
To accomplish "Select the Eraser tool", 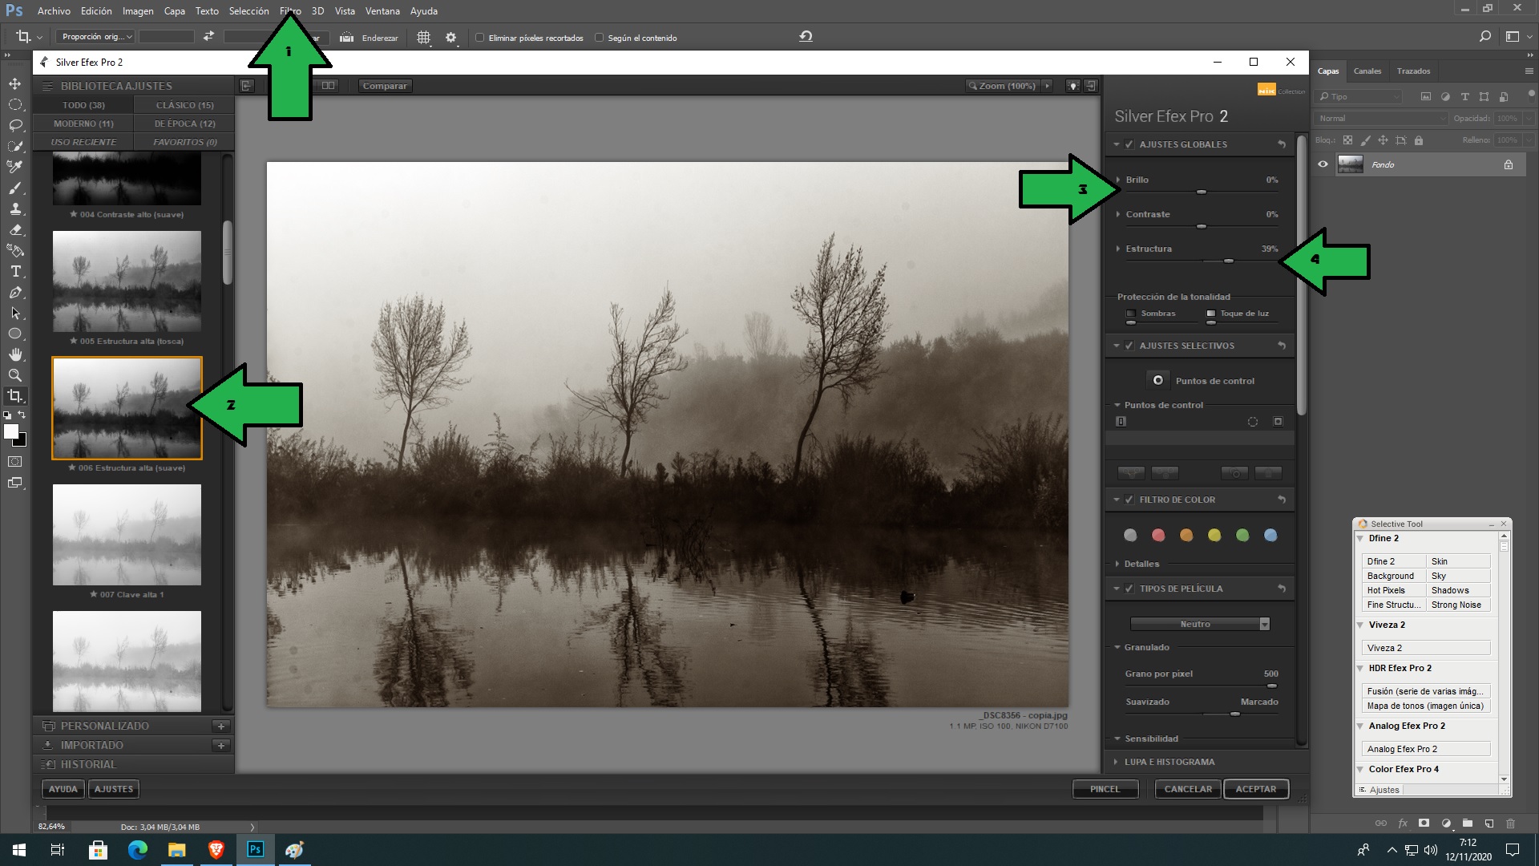I will point(15,229).
